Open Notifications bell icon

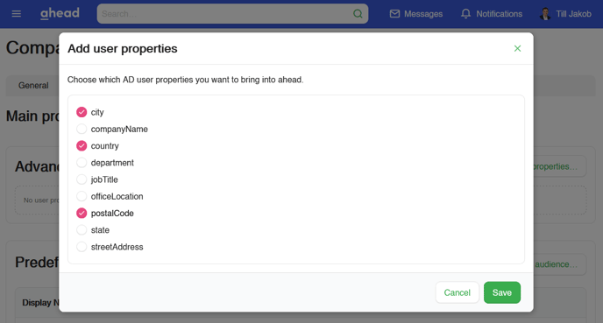click(465, 14)
